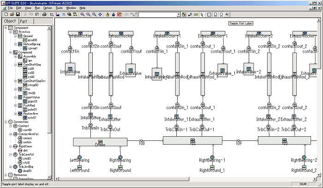Click the Print toolbar icon
This screenshot has height=188, width=323.
point(44,14)
